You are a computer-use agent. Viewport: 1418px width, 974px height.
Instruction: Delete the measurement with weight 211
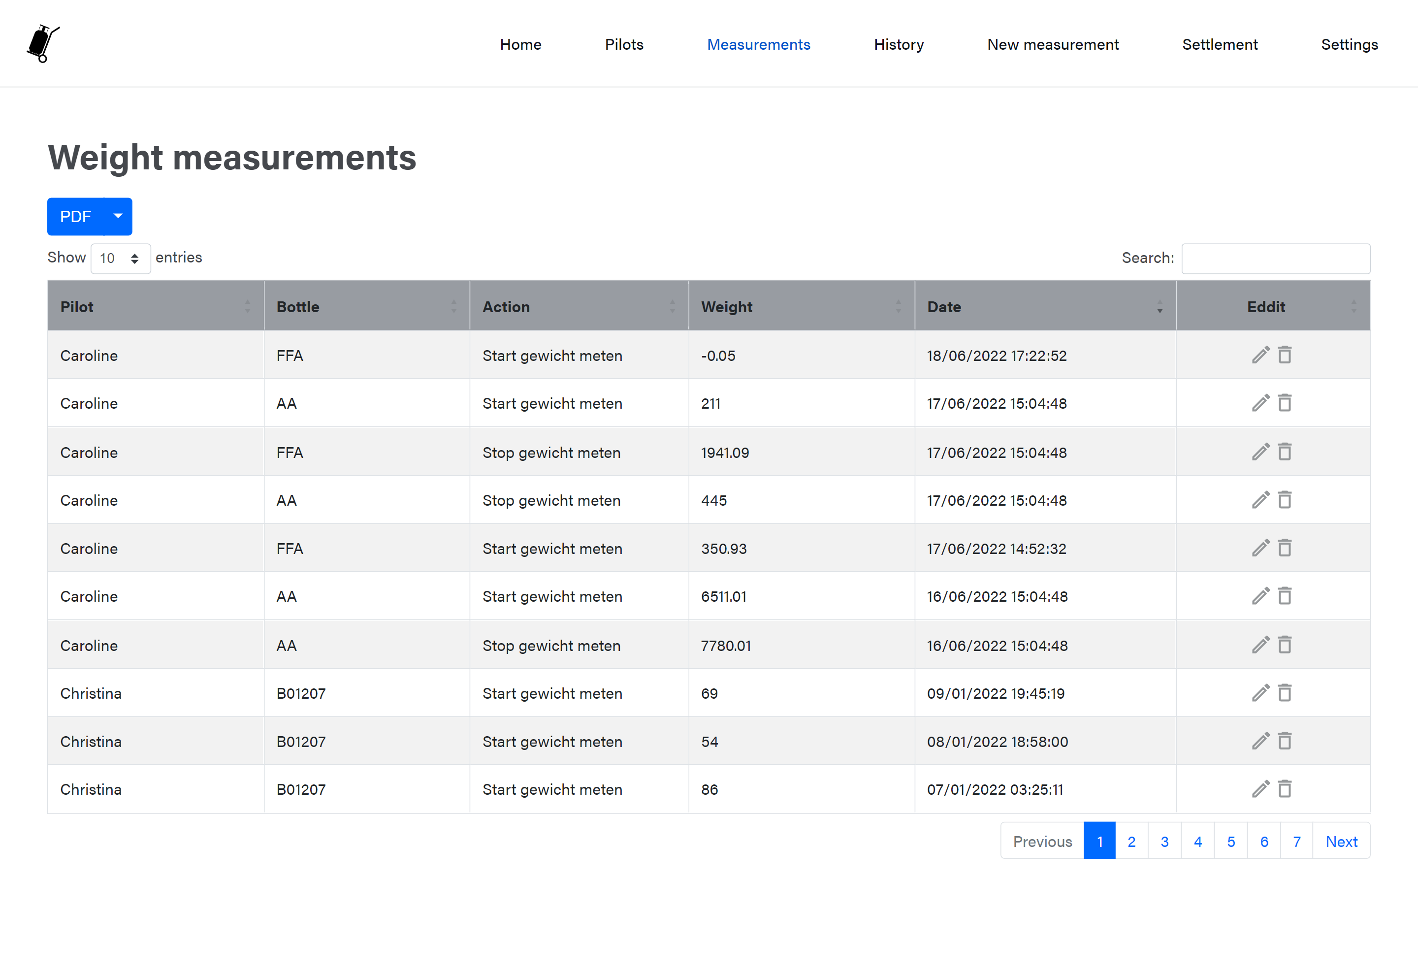coord(1285,403)
